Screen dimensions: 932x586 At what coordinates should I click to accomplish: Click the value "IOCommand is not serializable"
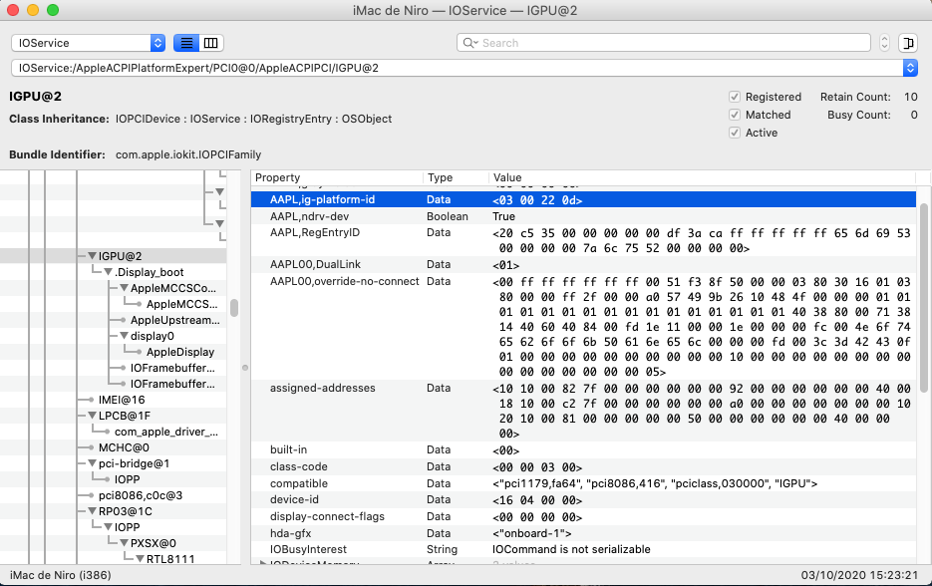(571, 549)
